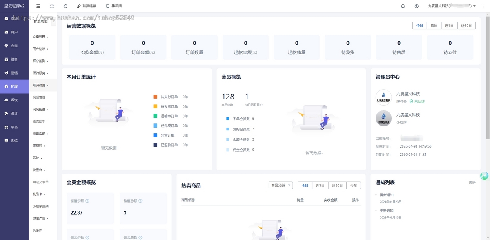Select 今年 in 热卖商品 filter
Screen dimensions: 490x240
[x=354, y=185]
